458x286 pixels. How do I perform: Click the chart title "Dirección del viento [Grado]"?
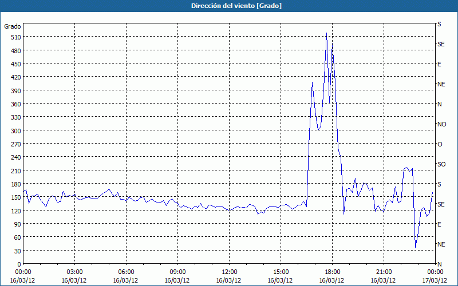click(x=236, y=6)
